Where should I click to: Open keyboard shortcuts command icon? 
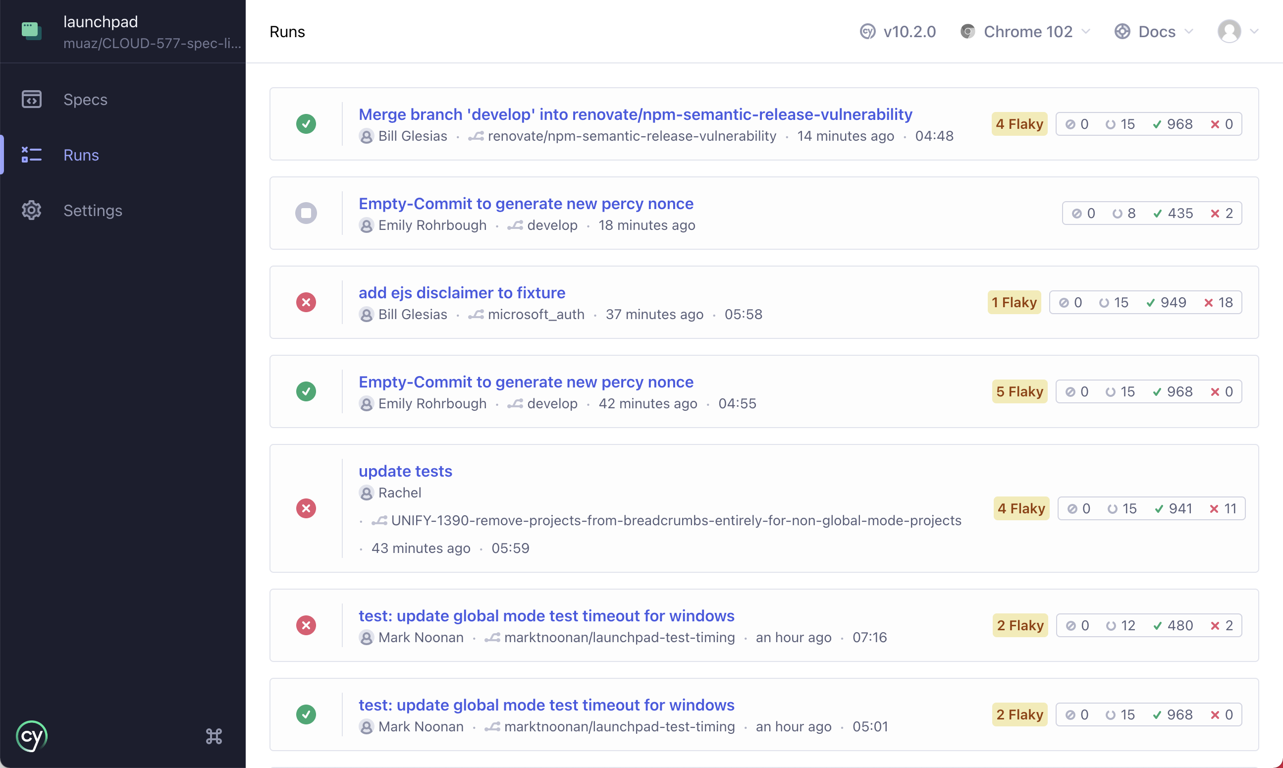point(214,736)
